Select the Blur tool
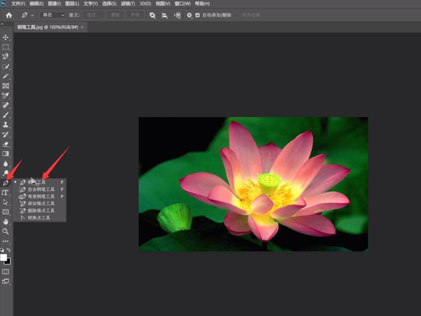The width and height of the screenshot is (421, 316). click(x=6, y=163)
